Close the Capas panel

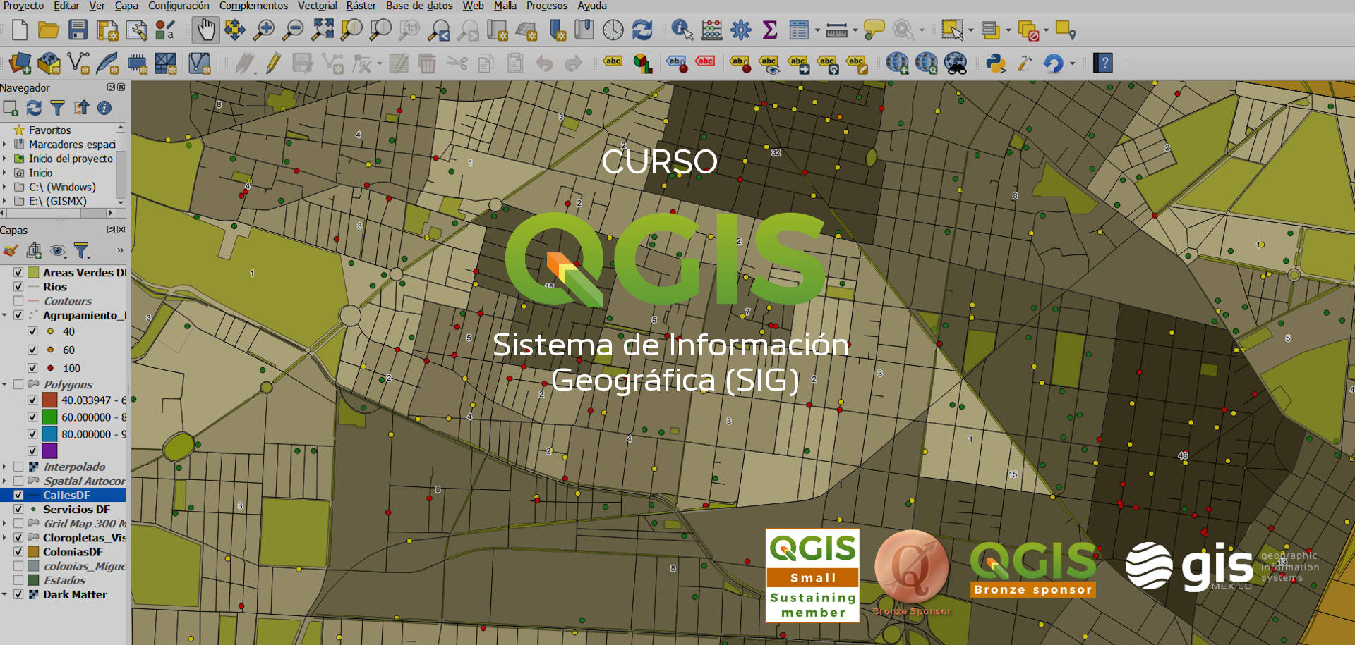click(x=121, y=230)
